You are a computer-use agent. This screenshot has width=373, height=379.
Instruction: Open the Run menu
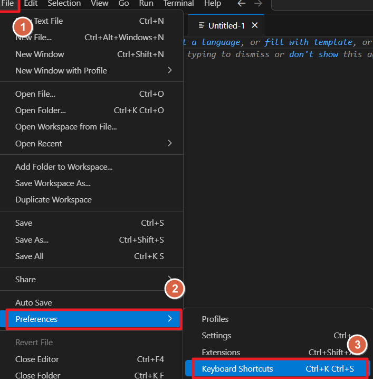point(146,4)
